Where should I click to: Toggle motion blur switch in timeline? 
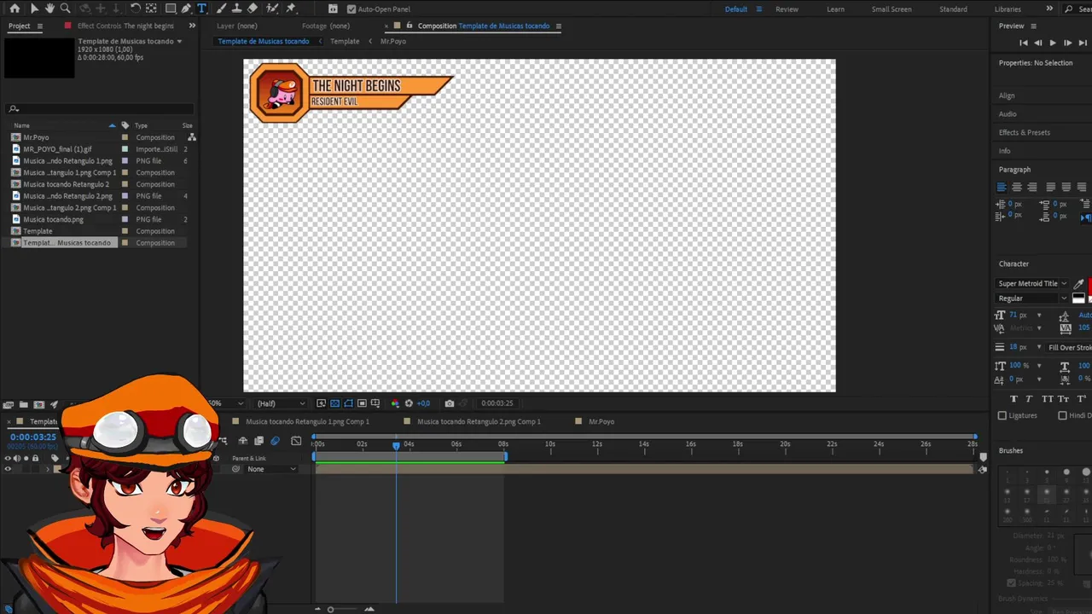[x=275, y=441]
